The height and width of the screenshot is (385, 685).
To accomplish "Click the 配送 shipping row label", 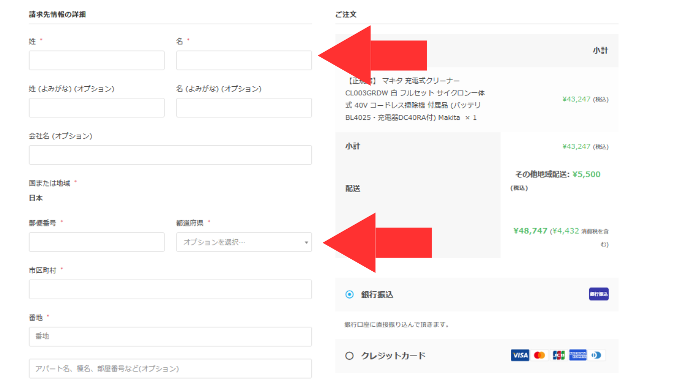I will (x=353, y=188).
